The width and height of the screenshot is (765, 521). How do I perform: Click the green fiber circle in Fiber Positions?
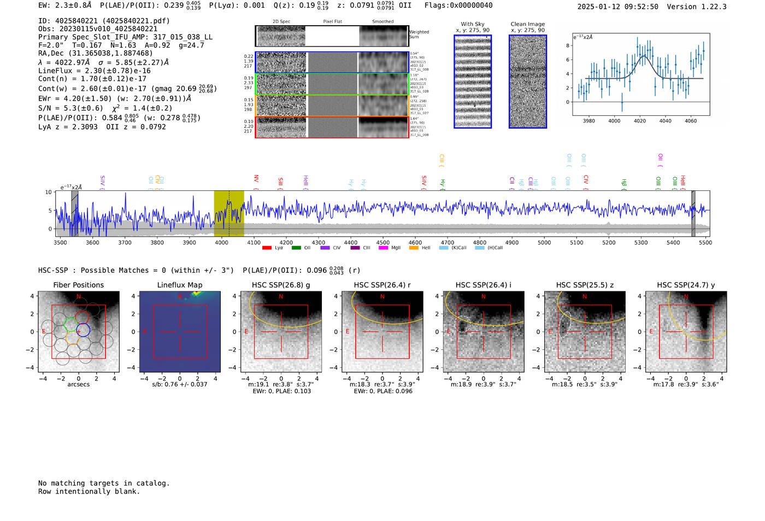[x=71, y=324]
